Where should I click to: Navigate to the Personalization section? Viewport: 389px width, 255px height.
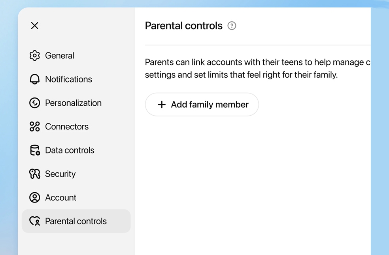tap(73, 103)
